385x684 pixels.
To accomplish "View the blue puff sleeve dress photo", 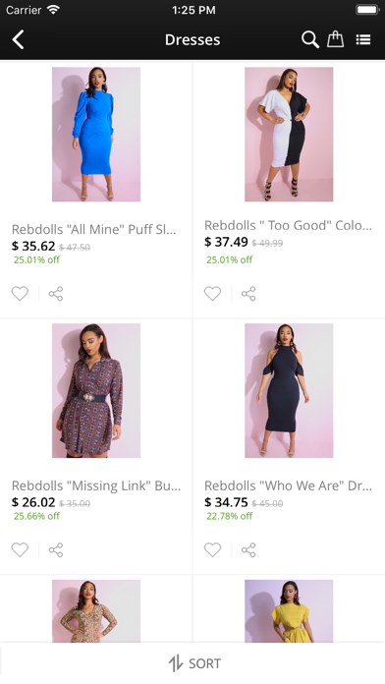I will 96,135.
